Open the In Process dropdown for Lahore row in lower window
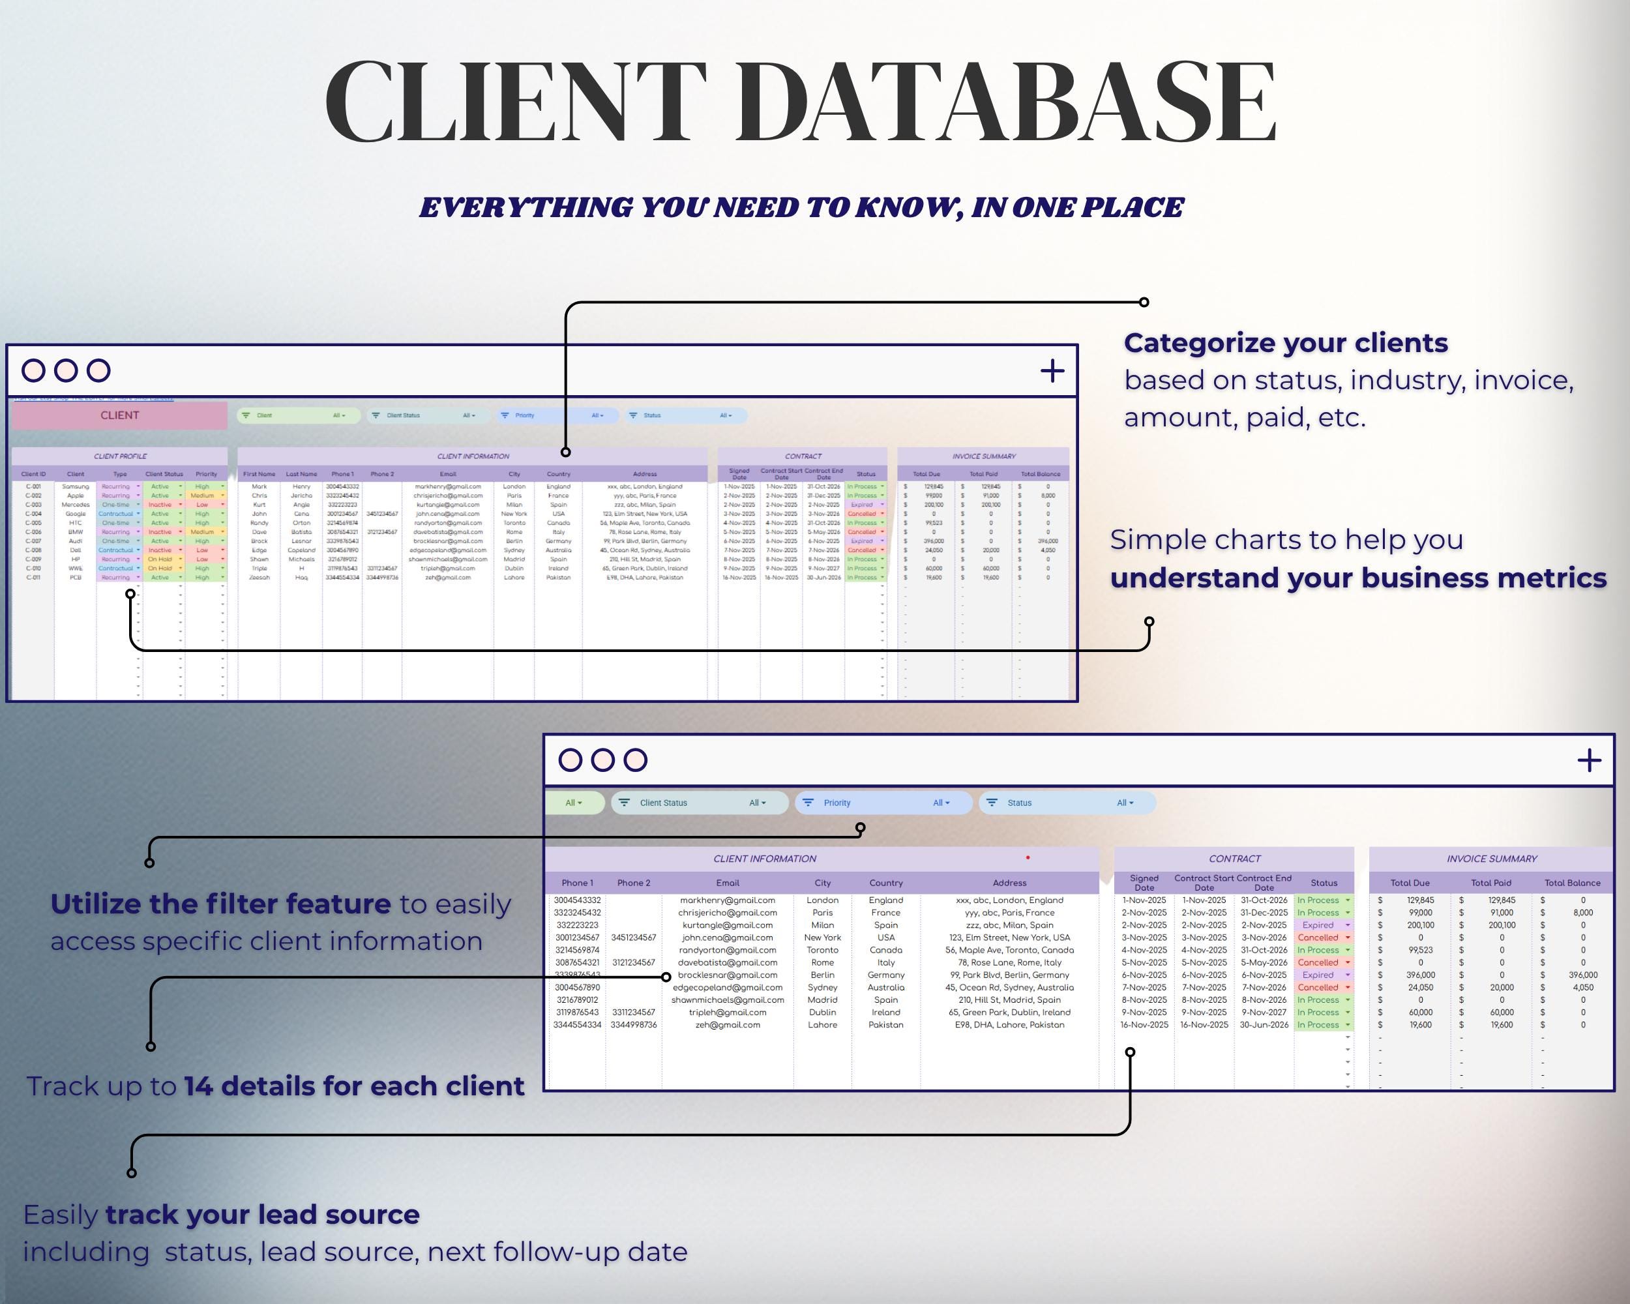The image size is (1630, 1304). tap(1347, 1025)
